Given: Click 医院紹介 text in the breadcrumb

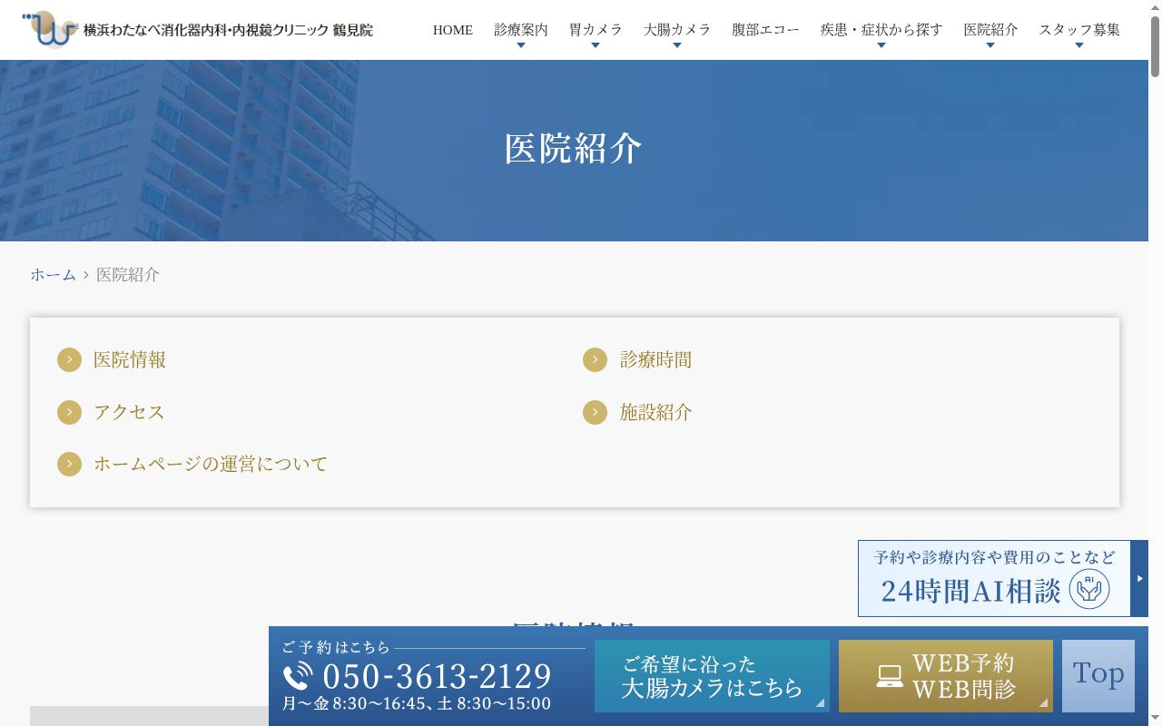Looking at the screenshot, I should [128, 275].
